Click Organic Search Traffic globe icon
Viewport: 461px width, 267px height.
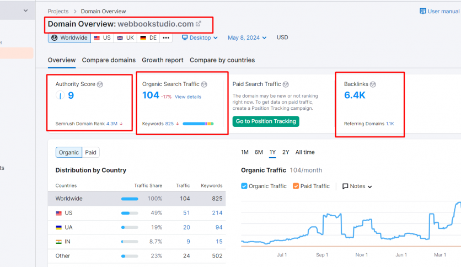[x=204, y=84]
